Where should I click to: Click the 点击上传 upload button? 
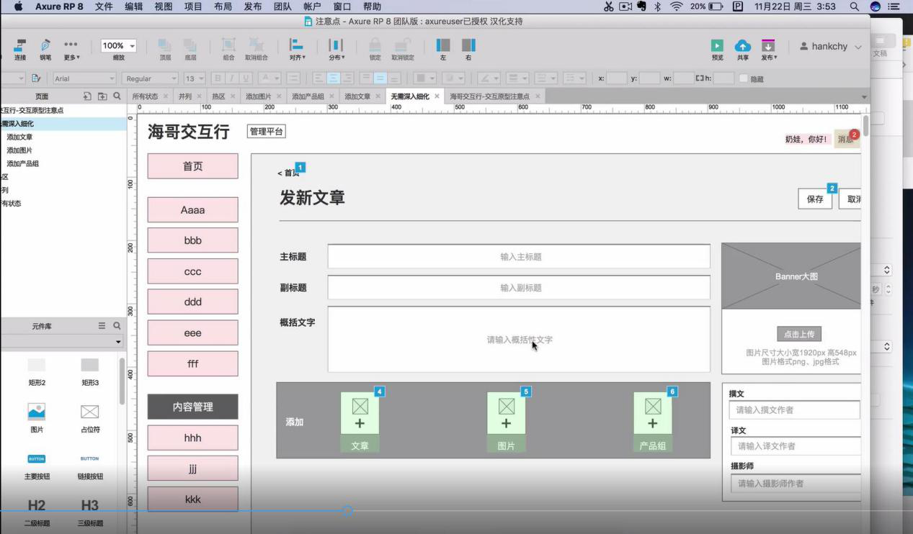tap(798, 335)
